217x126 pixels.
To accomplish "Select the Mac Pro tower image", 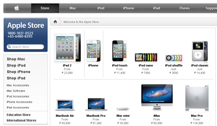I will tap(197, 98).
